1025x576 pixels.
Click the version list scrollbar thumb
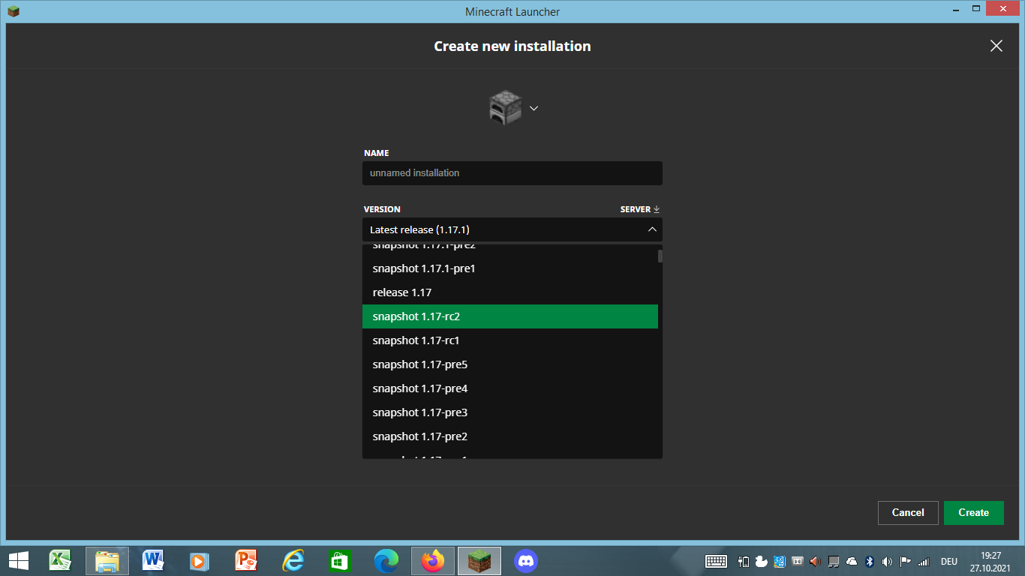[x=660, y=256]
